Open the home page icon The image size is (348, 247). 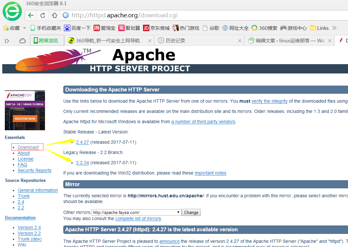(55, 15)
